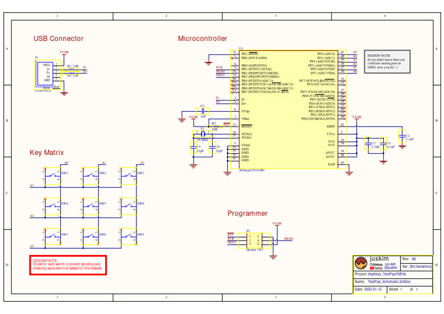
Task: Click the C1 1uF capacitor symbol
Action: 202,111
